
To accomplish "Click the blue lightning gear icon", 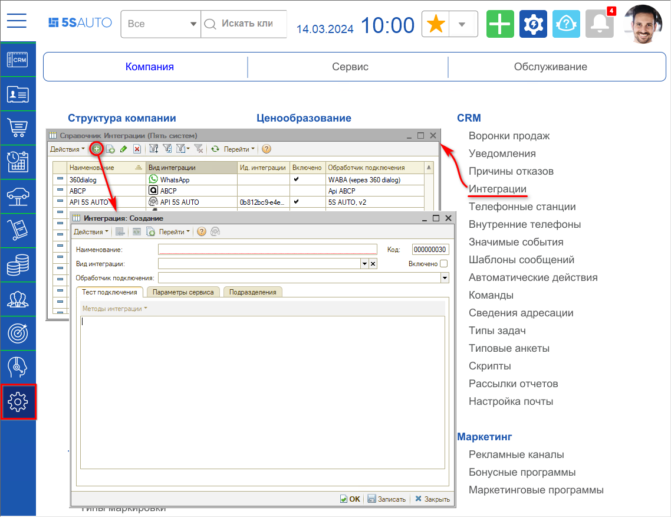I will coord(533,24).
